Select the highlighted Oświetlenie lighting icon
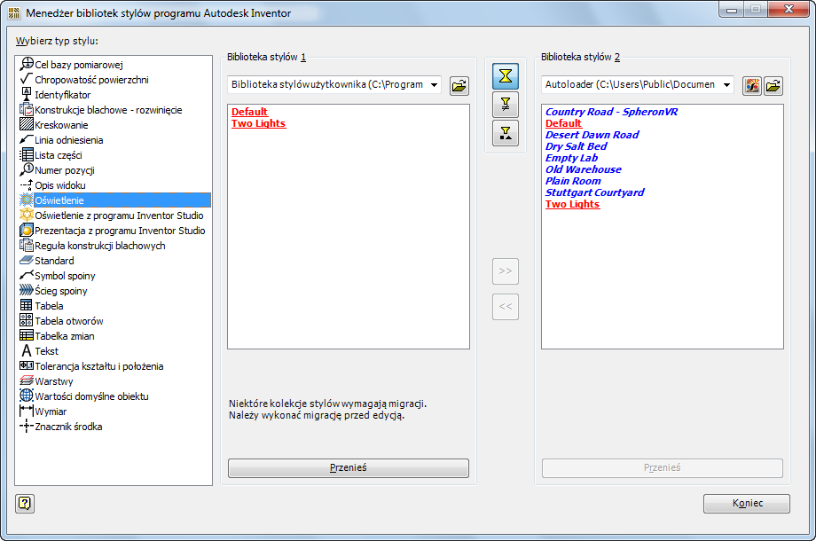The height and width of the screenshot is (541, 816). tap(27, 200)
